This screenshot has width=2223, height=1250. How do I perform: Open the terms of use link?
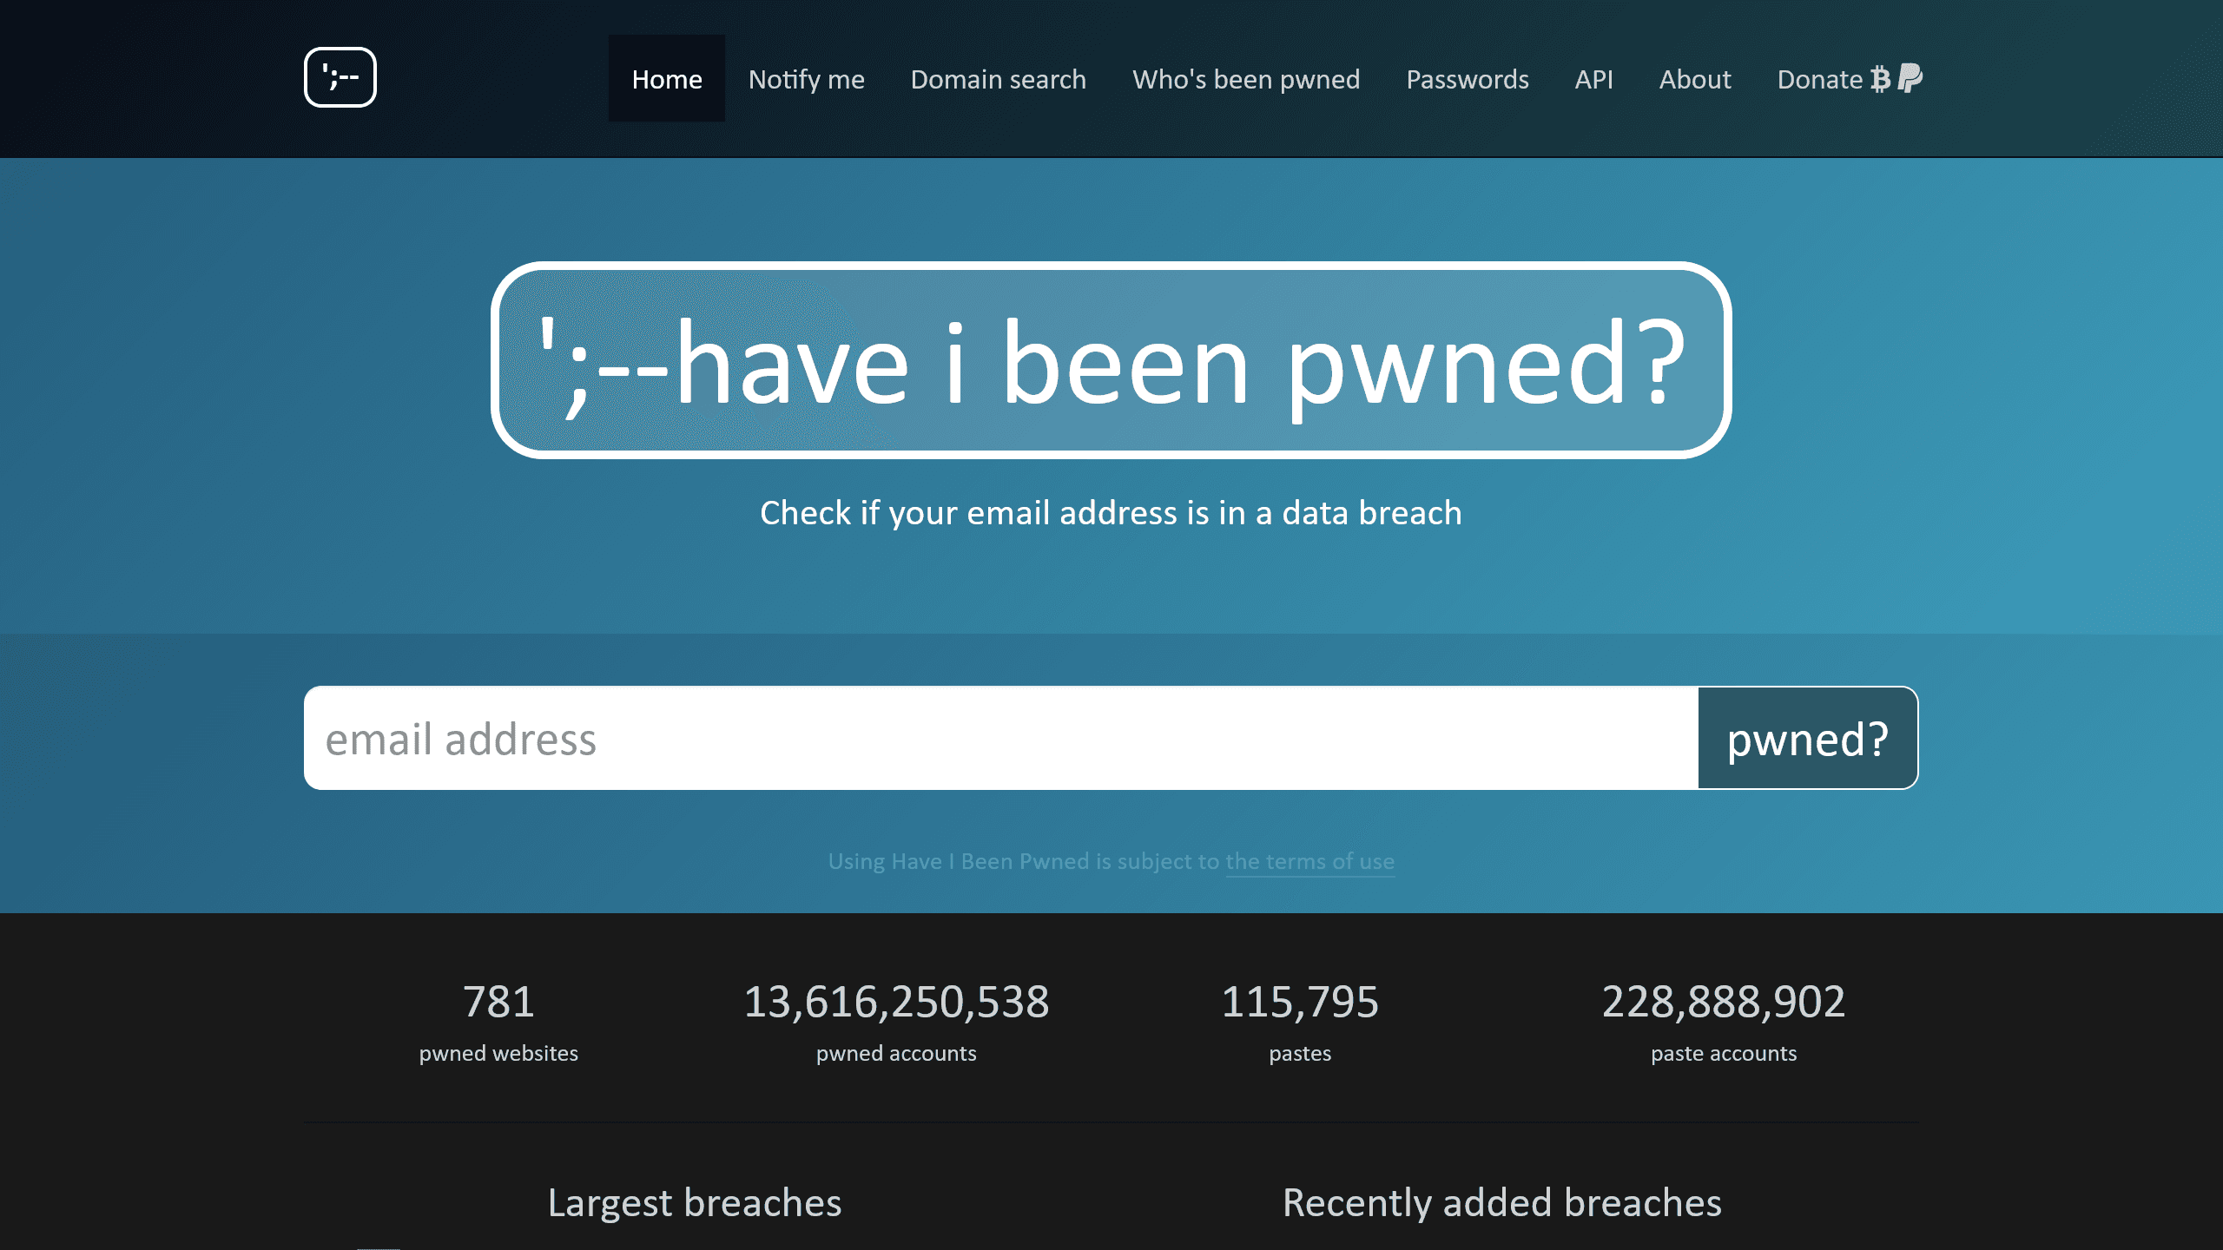1309,861
